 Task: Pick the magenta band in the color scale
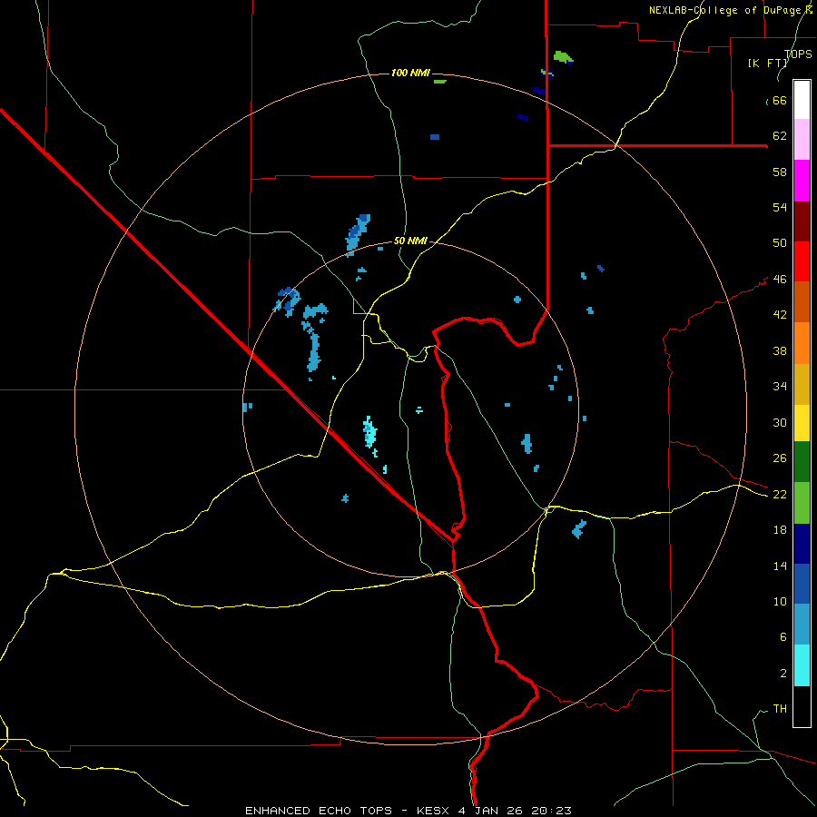click(x=802, y=181)
